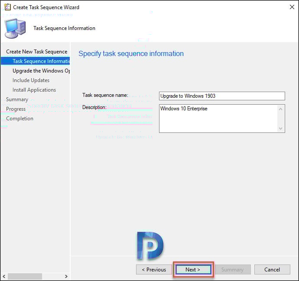Click the Task sequence name label
Viewport: 299px width, 281px height.
[105, 95]
